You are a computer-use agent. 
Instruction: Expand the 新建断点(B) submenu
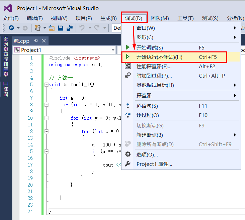click(235, 135)
